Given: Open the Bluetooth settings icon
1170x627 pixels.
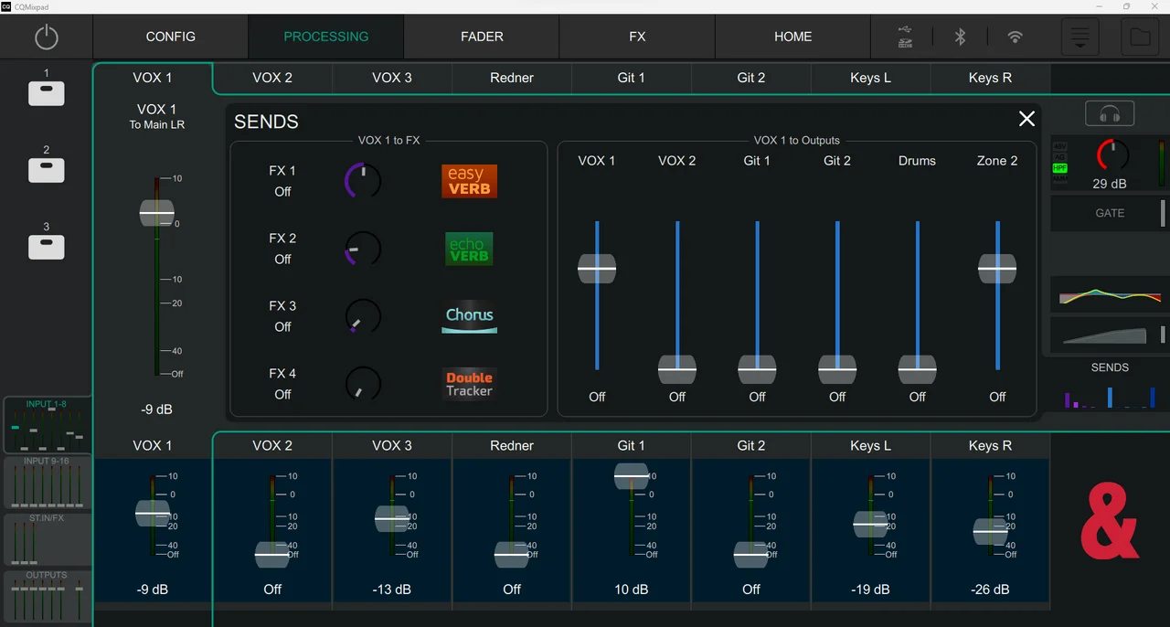Looking at the screenshot, I should [960, 37].
